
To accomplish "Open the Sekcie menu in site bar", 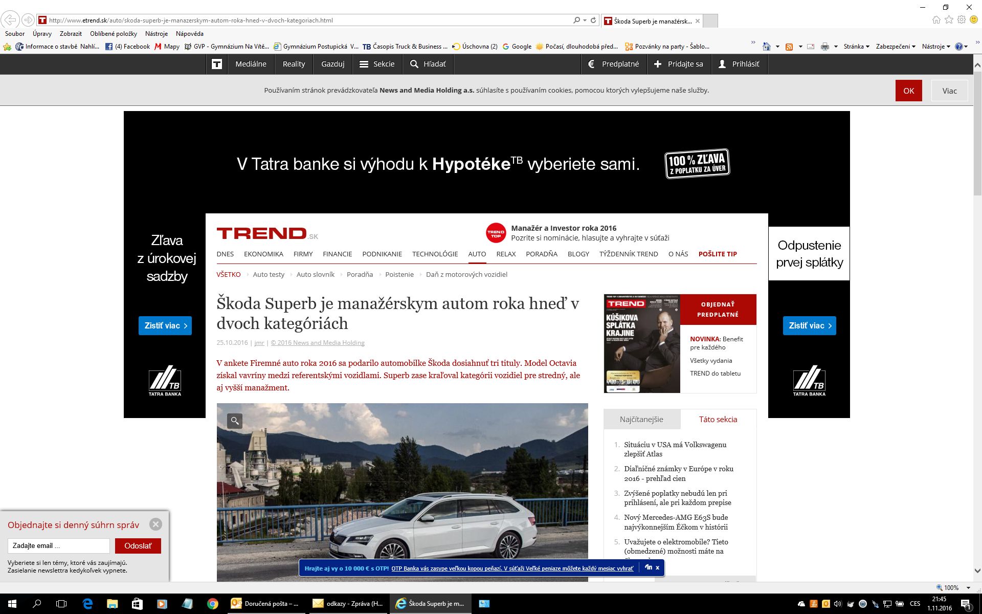I will (377, 64).
